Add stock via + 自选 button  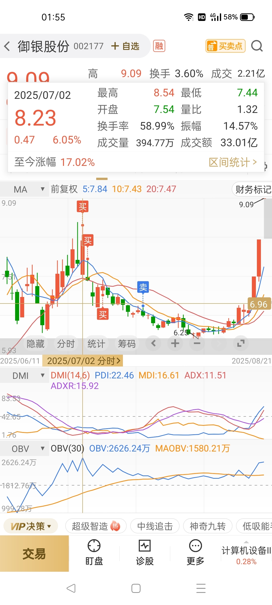[x=125, y=46]
